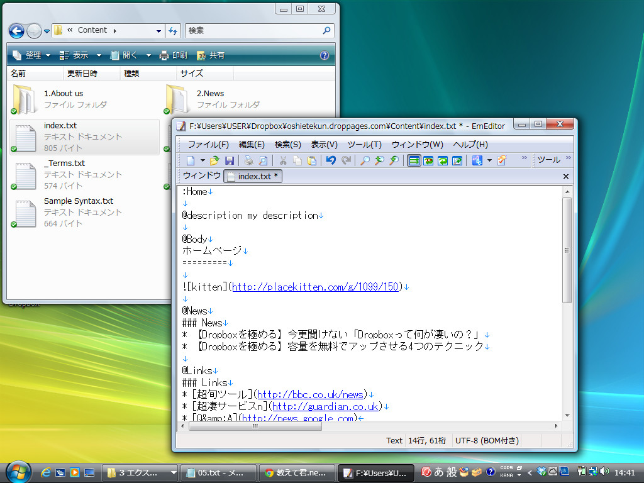This screenshot has height=483, width=644.
Task: Open the 検索(S) menu
Action: [x=287, y=145]
